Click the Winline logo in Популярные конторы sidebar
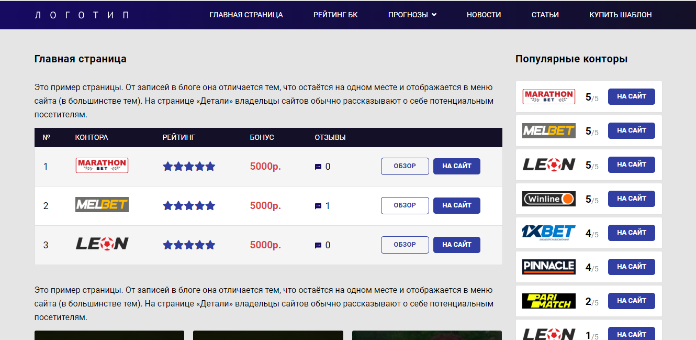The width and height of the screenshot is (696, 340). 548,199
